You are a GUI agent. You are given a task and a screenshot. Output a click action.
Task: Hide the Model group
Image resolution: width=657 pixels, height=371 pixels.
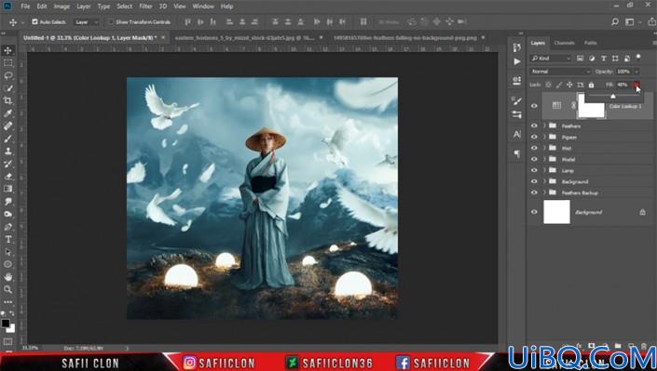534,159
